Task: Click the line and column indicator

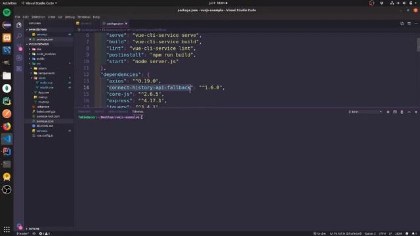Action: tap(346, 233)
